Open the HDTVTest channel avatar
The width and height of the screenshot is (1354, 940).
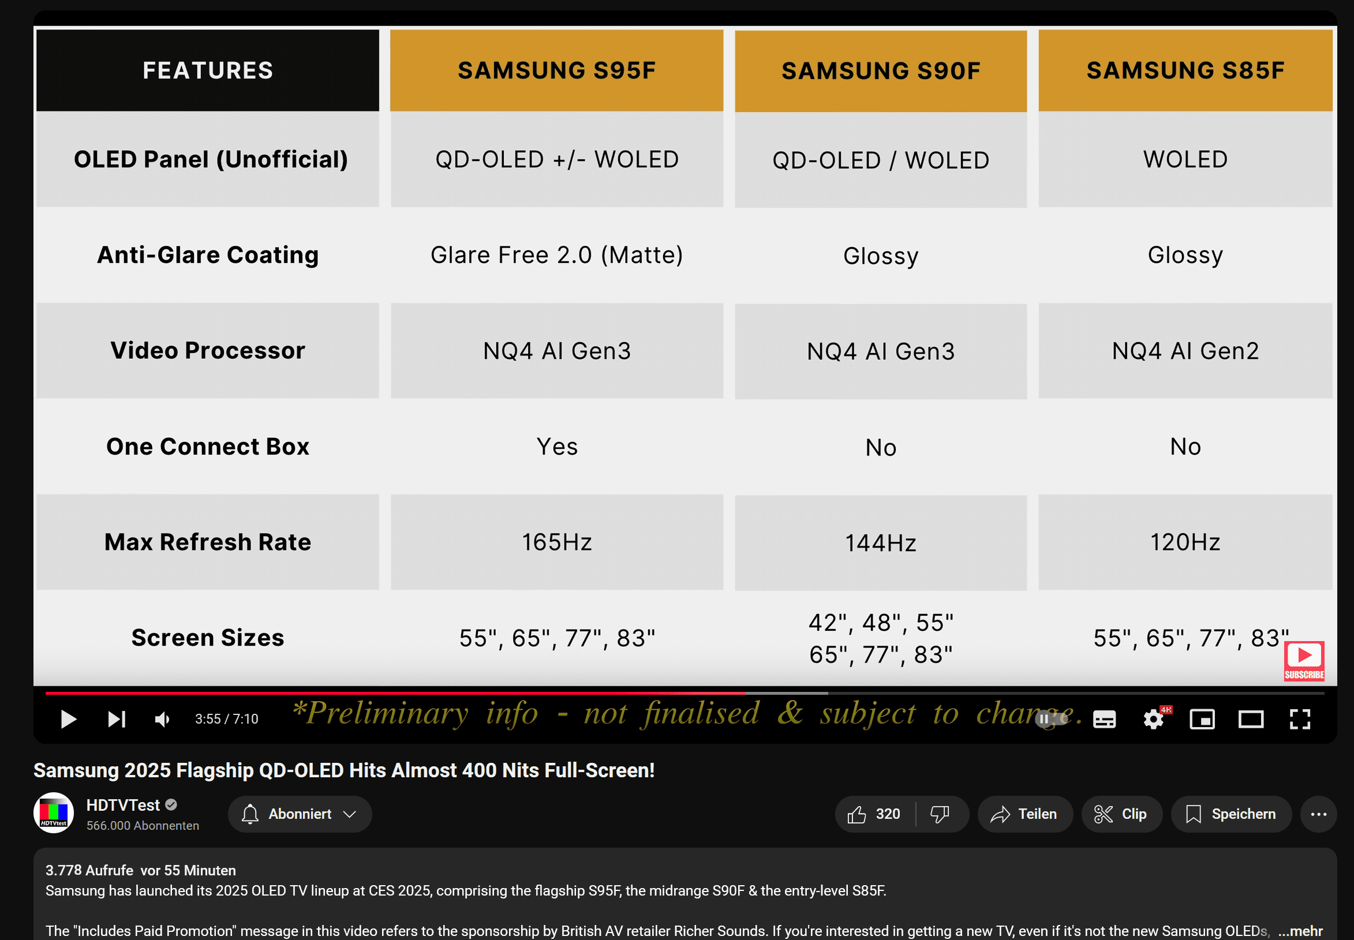54,813
